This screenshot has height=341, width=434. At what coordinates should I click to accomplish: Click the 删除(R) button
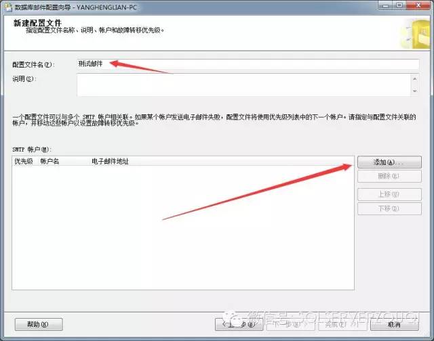click(x=389, y=176)
